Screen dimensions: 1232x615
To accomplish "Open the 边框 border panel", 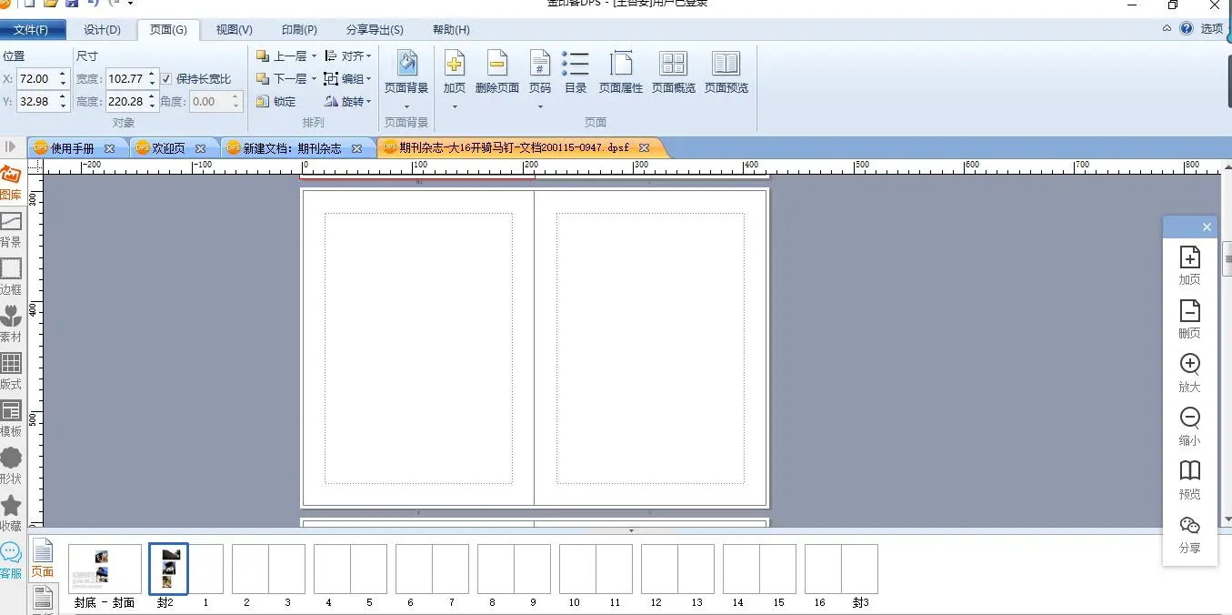I will click(10, 277).
